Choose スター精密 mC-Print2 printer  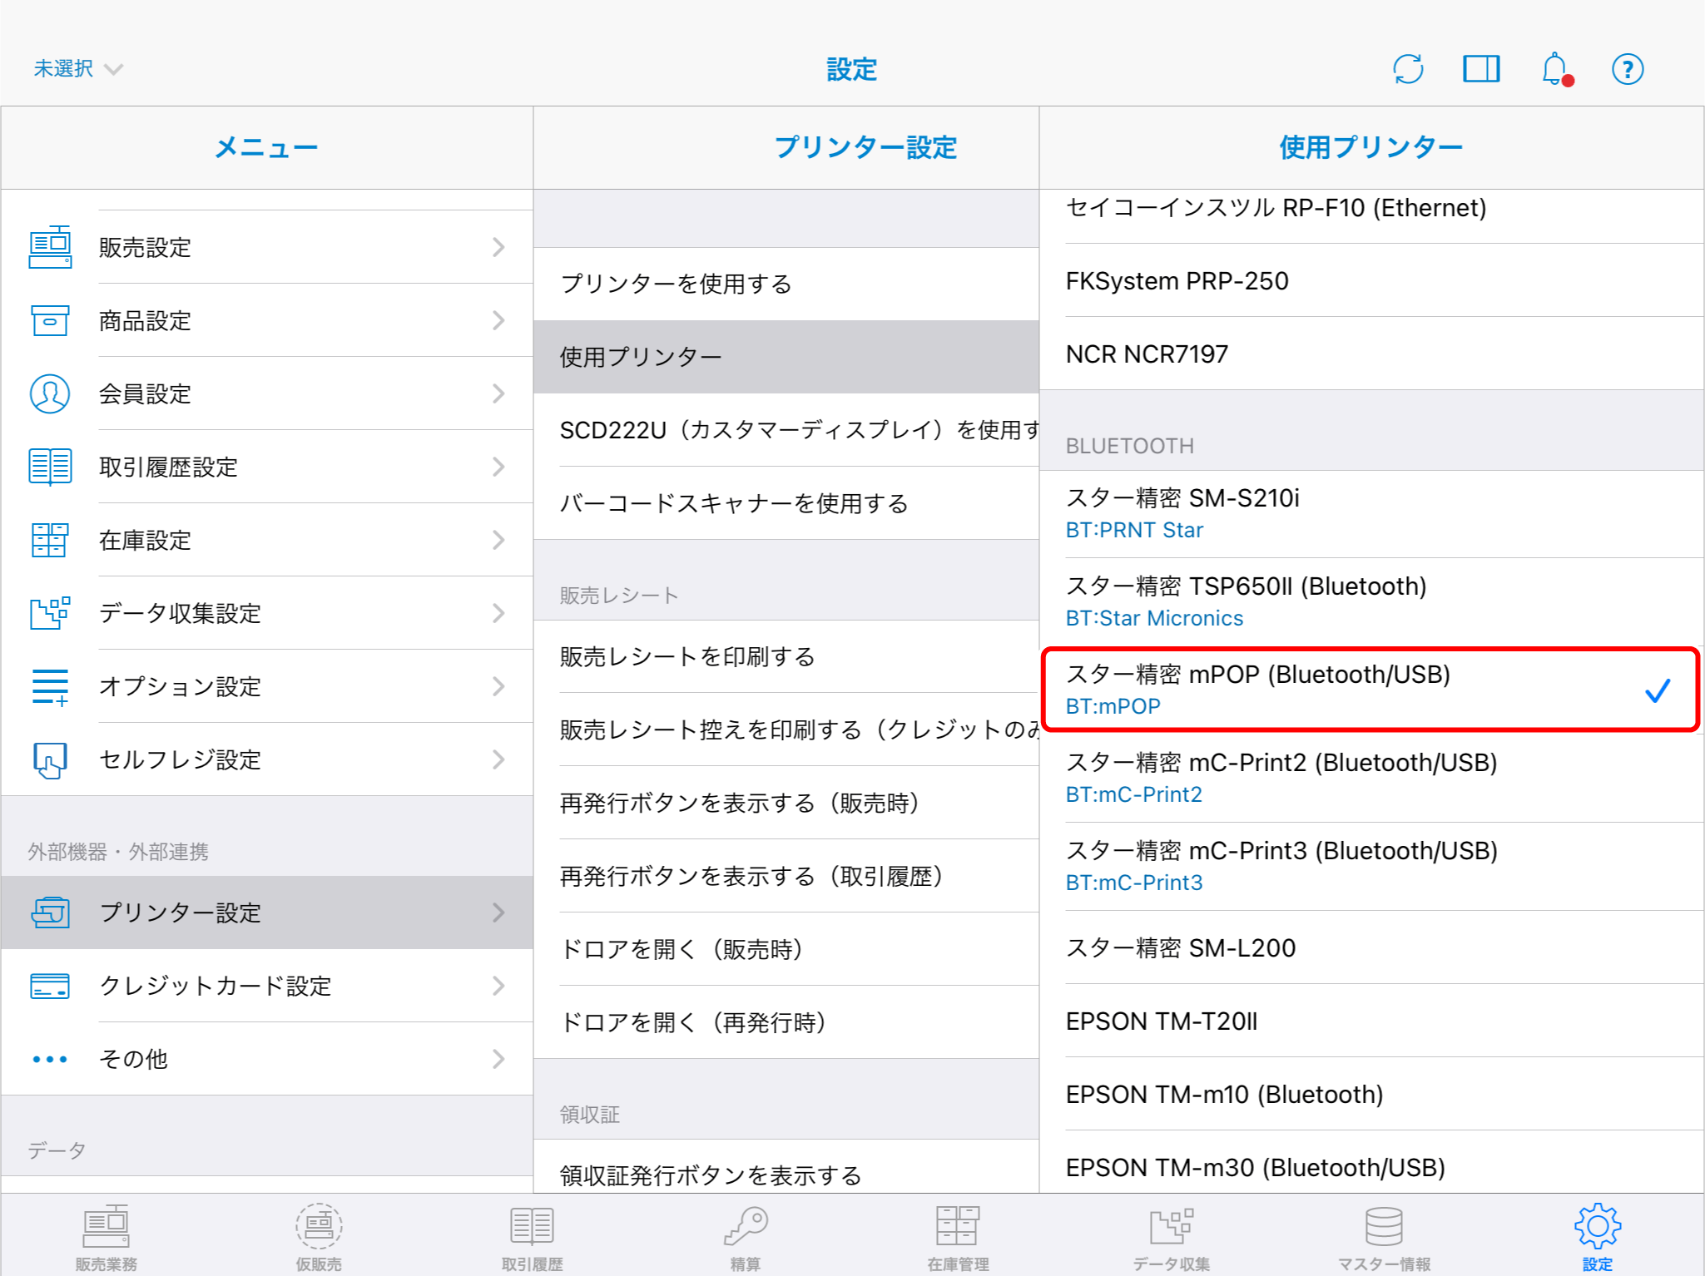(x=1372, y=779)
